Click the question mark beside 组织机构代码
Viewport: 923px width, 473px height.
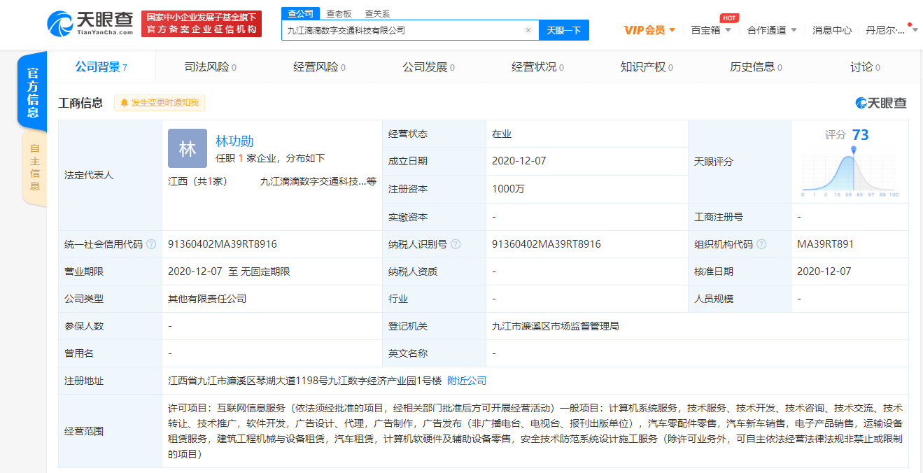[762, 244]
